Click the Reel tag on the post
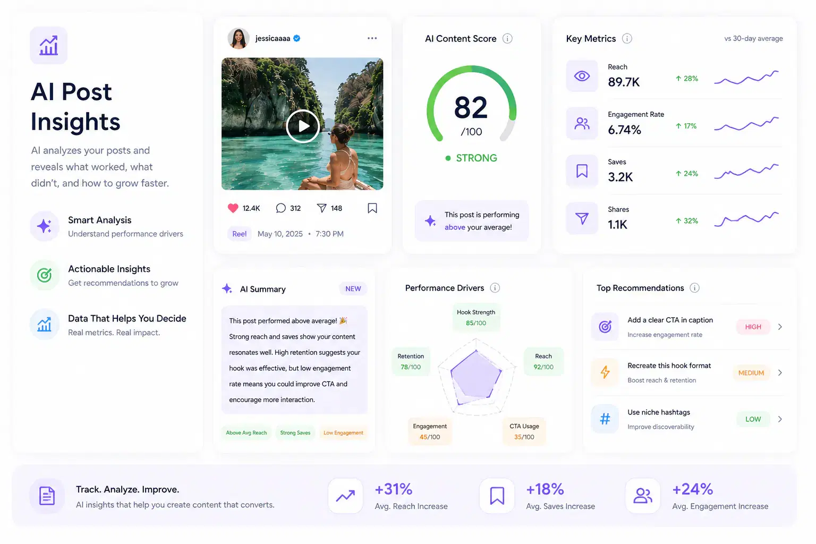816x544 pixels. coord(240,234)
